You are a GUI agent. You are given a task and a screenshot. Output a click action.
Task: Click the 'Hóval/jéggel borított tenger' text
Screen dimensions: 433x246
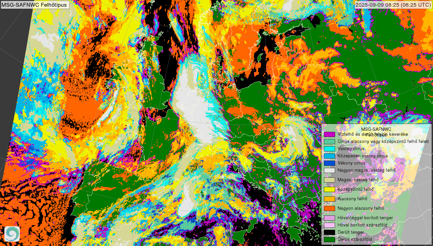coord(365,218)
